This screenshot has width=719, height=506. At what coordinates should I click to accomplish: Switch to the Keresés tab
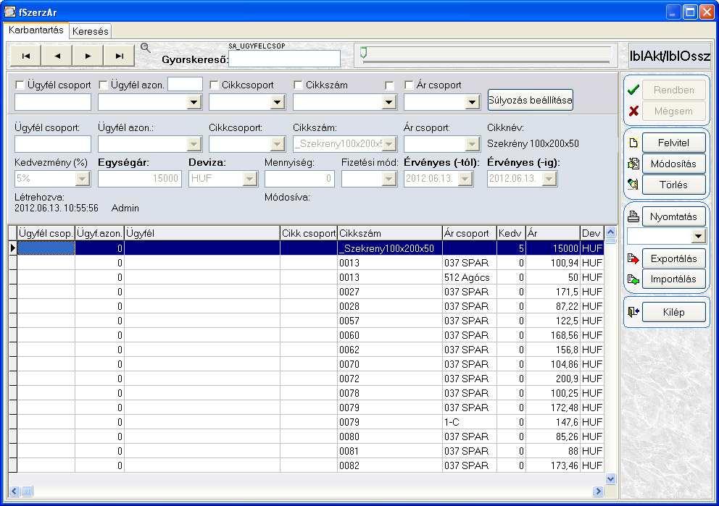pos(91,31)
